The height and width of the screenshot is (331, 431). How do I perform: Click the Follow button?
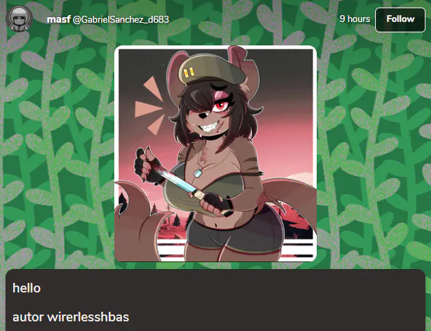400,19
